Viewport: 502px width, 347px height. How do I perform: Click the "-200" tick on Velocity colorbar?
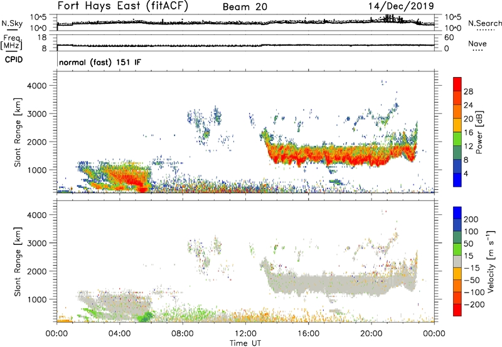[474, 304]
